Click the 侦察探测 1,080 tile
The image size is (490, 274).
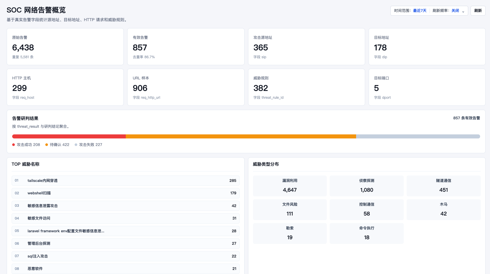pos(367,186)
